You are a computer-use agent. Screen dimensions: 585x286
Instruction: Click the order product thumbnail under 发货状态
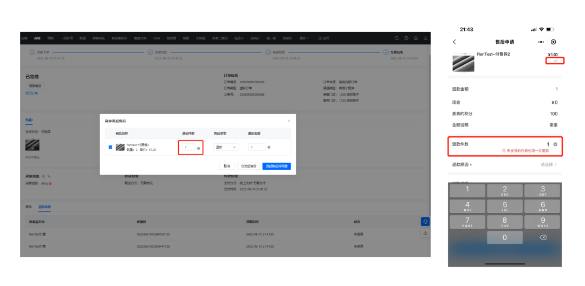point(32,145)
